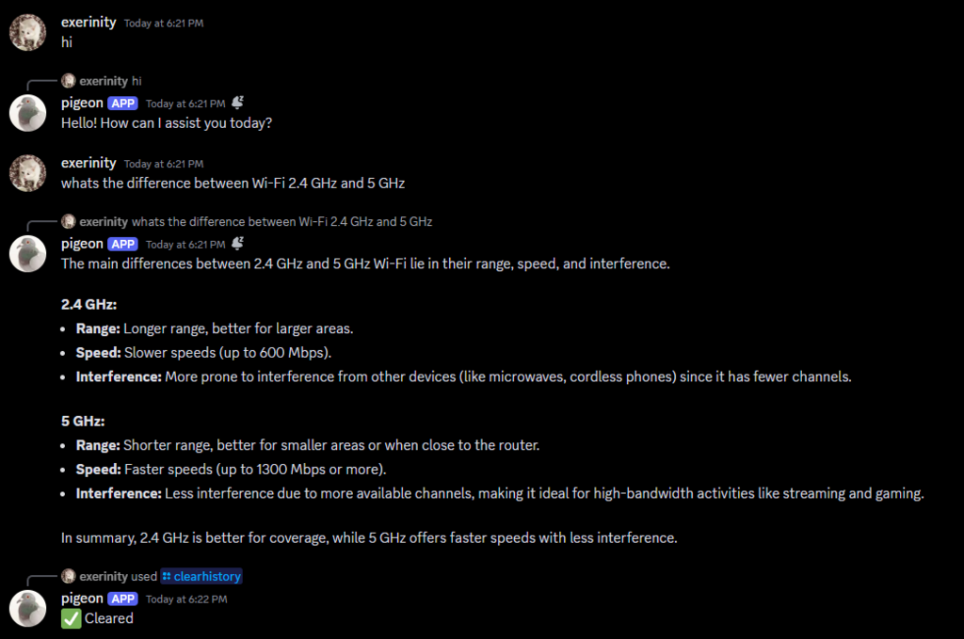The width and height of the screenshot is (964, 639).
Task: Click small exerinity avatar in Wi-Fi reply preview
Action: [68, 221]
